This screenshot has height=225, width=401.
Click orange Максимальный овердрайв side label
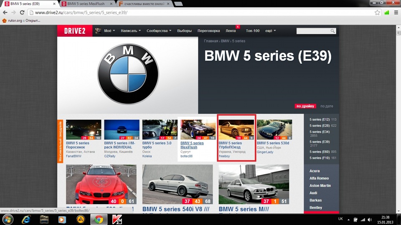click(60, 142)
